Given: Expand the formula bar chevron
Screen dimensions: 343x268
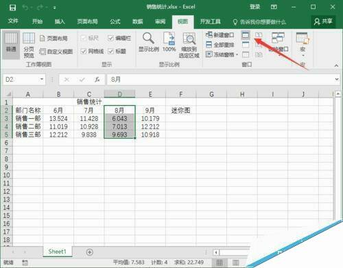Looking at the screenshot, I should coord(337,79).
